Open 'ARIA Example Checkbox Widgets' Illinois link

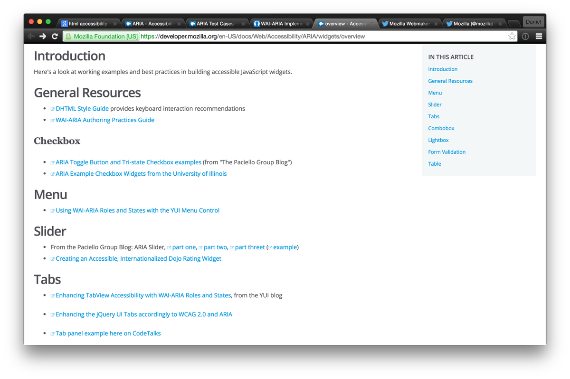click(141, 173)
